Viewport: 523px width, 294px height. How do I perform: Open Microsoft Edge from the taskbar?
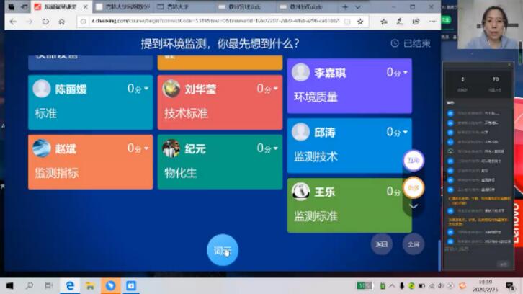tap(70, 285)
